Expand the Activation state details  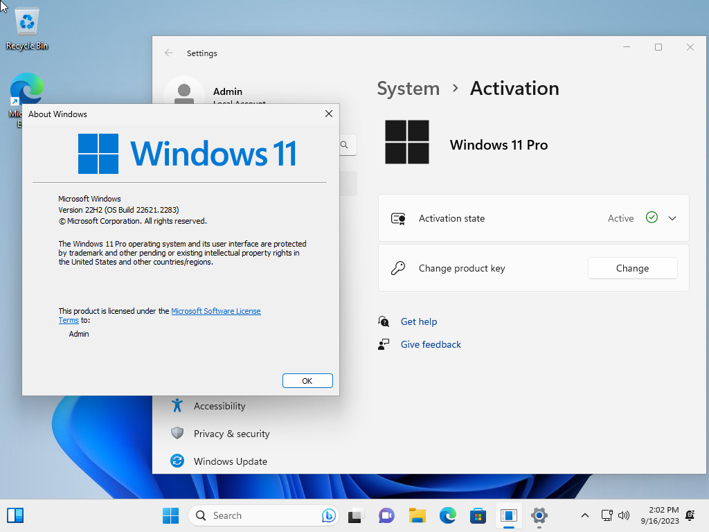tap(672, 218)
